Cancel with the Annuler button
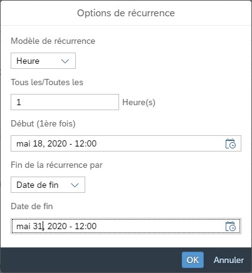Viewport: 252px width, 273px height. tap(229, 260)
